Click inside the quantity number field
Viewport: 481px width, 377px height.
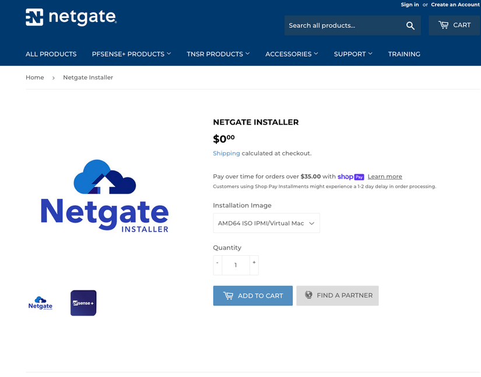click(x=235, y=265)
